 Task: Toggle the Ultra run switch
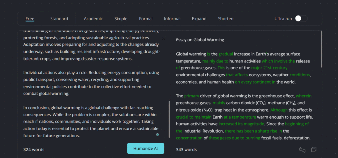(x=301, y=19)
